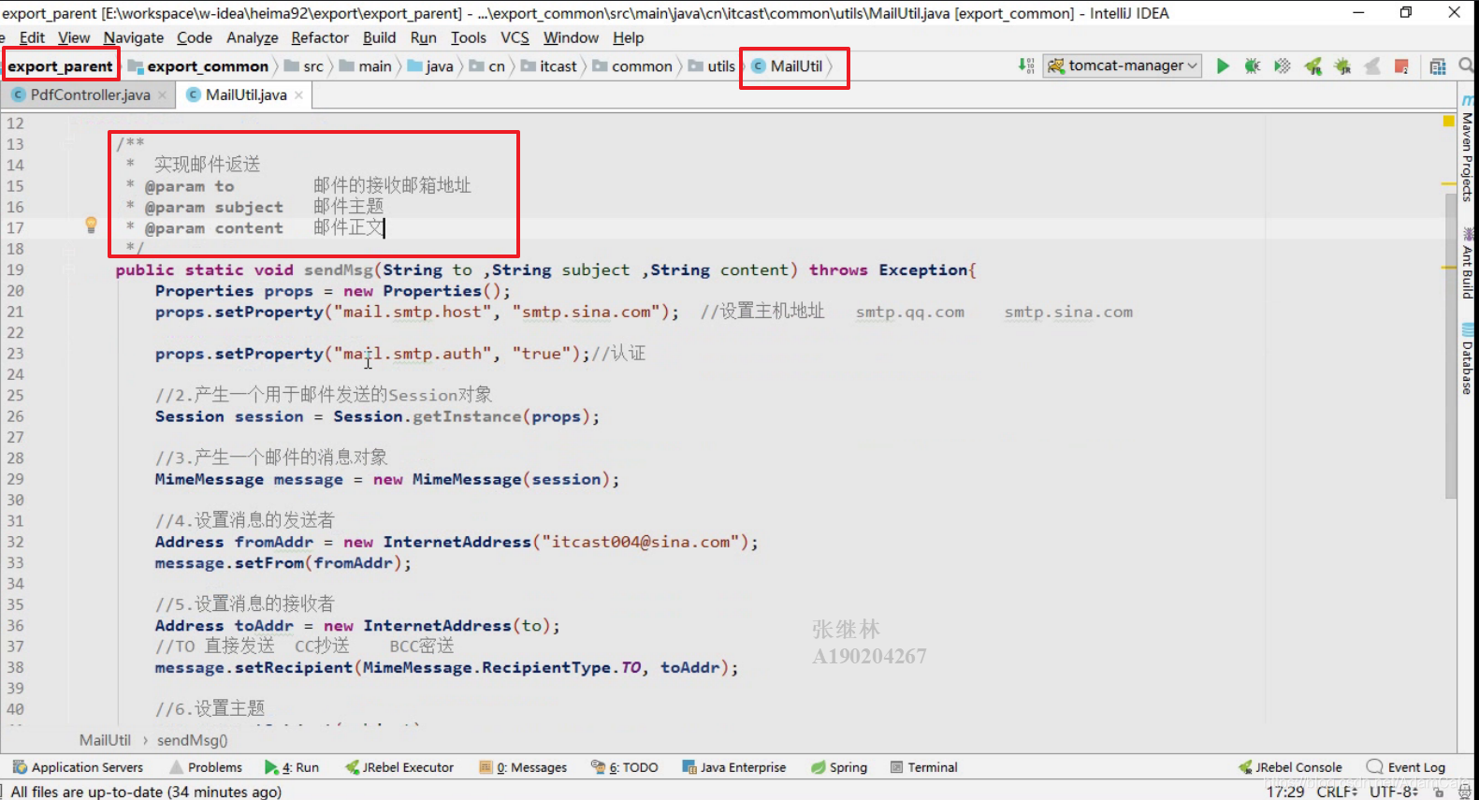
Task: Open the JRebel Console tool window
Action: click(x=1290, y=767)
